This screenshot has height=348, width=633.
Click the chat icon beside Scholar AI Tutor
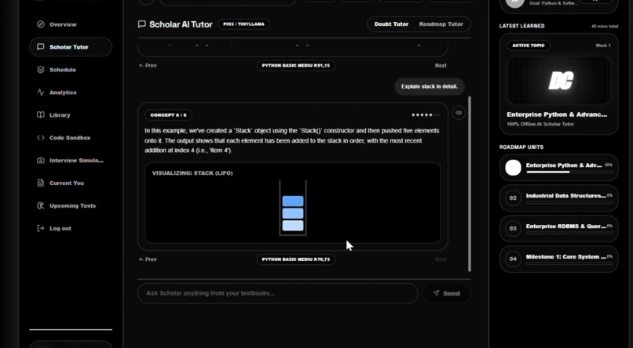click(141, 24)
